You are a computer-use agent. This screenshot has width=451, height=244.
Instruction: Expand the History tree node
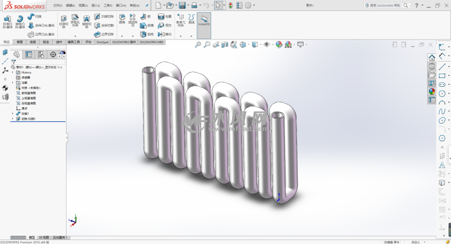(x=14, y=73)
